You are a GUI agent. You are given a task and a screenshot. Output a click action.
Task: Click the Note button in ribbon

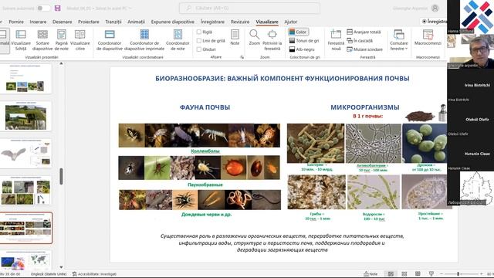pos(235,38)
